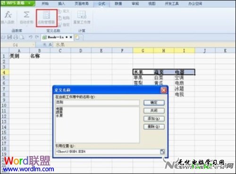Select column header G
236x174 pixels.
click(x=143, y=50)
